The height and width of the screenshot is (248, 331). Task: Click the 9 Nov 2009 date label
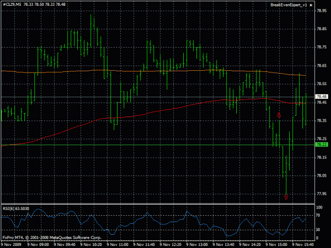click(11, 244)
